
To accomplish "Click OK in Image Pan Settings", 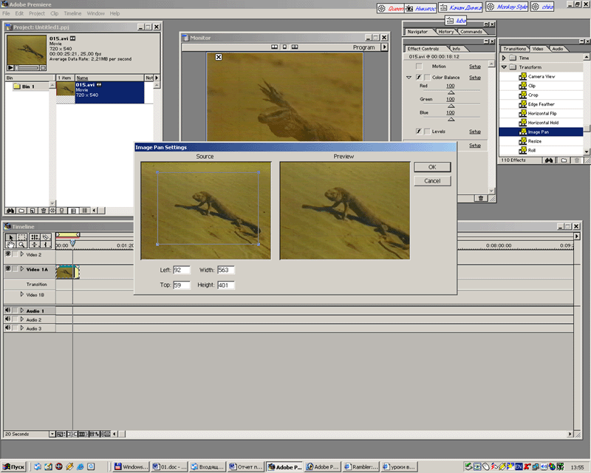I will click(432, 167).
